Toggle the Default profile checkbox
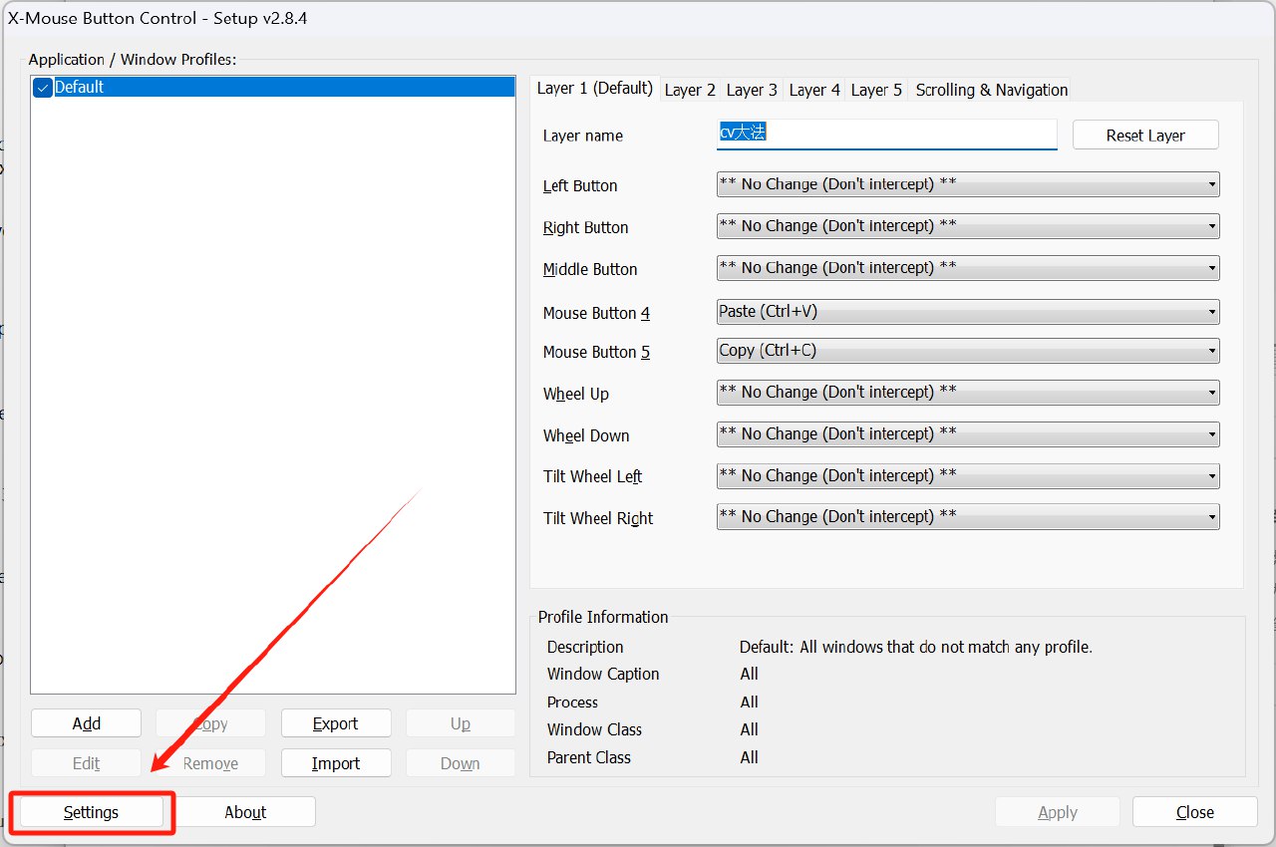The image size is (1276, 847). [x=43, y=88]
